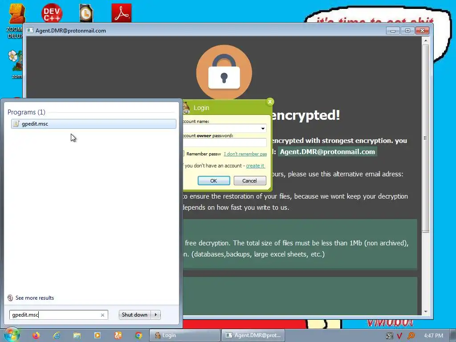Expand the Shut down options arrow

[156, 315]
